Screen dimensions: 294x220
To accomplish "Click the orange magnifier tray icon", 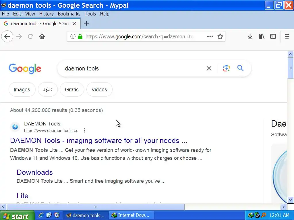I will [264, 215].
